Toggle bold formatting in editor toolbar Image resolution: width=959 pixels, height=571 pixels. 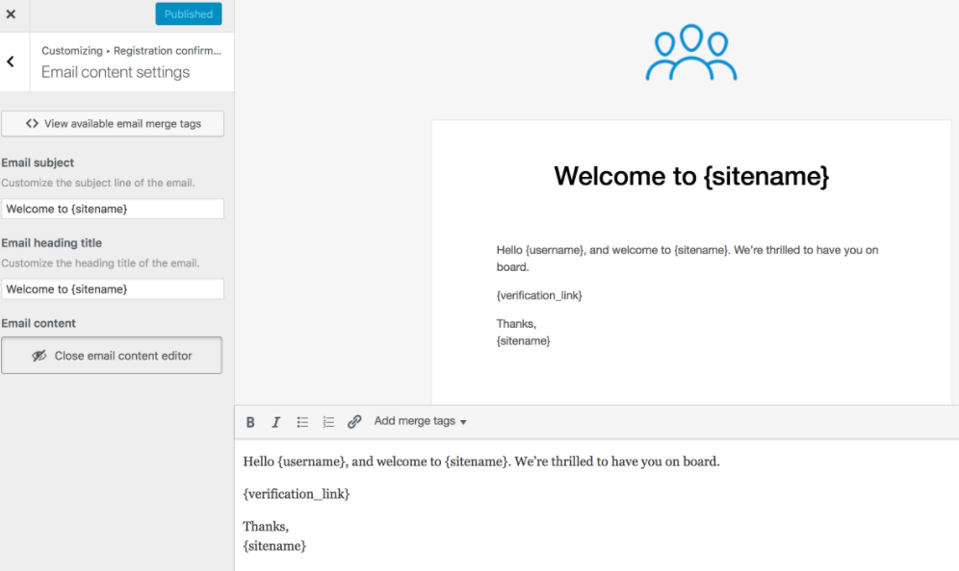tap(250, 422)
